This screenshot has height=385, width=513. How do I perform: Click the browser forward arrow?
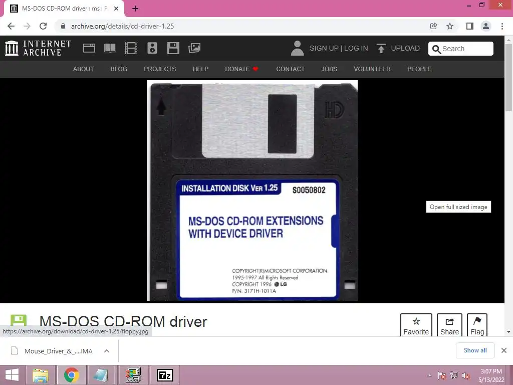tap(27, 26)
